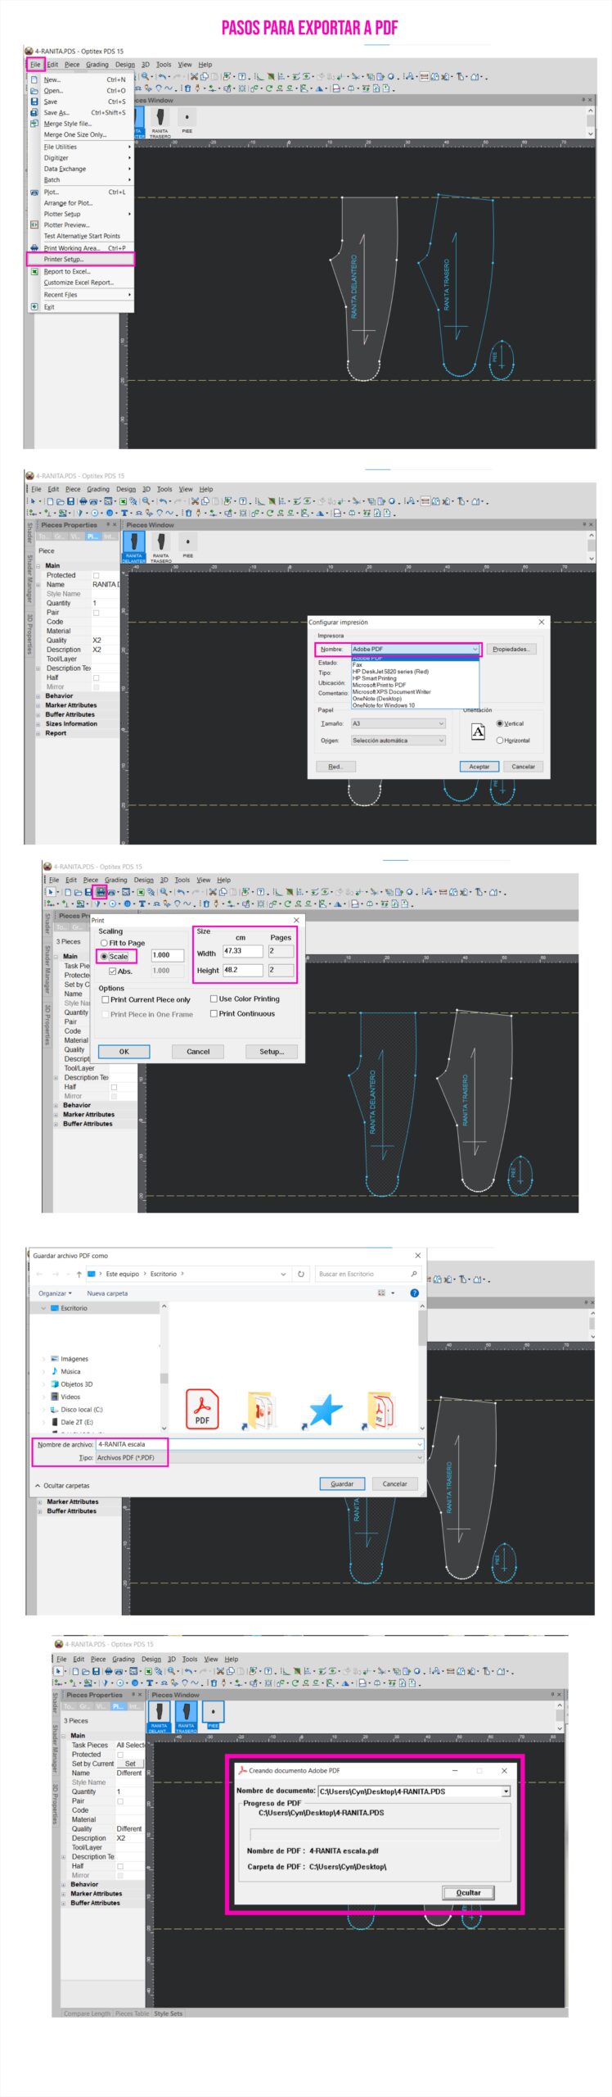
Task: Click the PDF progress bar in Adobe dialog
Action: tap(374, 1833)
